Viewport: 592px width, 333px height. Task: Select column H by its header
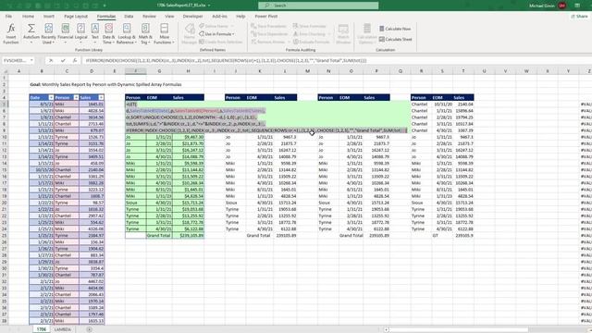[188, 71]
